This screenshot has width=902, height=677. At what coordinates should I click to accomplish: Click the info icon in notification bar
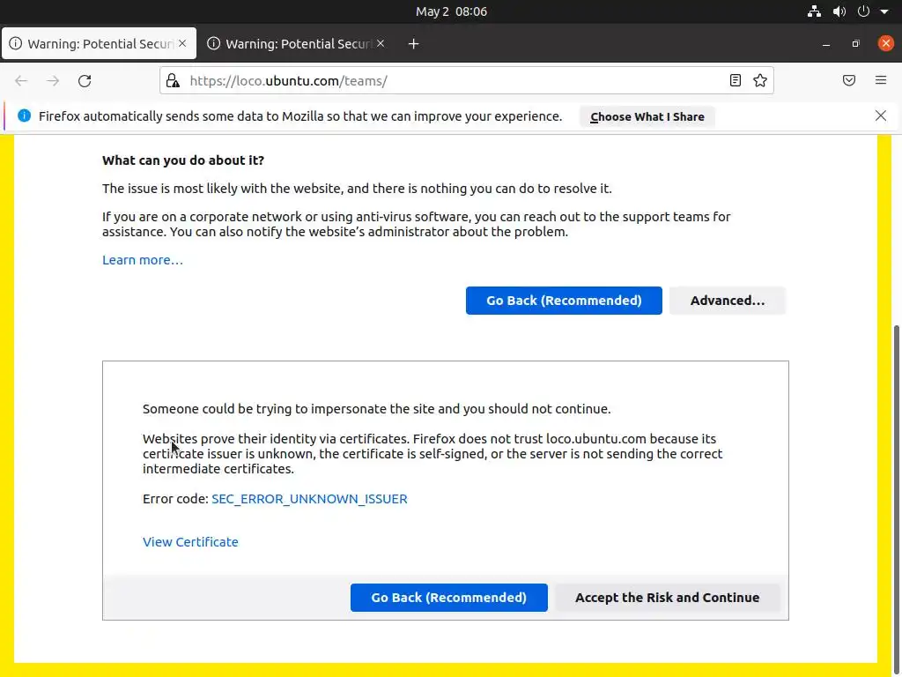24,115
